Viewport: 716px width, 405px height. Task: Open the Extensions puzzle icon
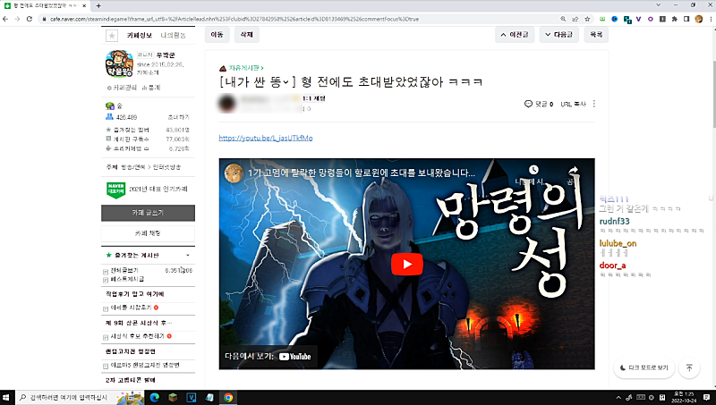click(675, 19)
